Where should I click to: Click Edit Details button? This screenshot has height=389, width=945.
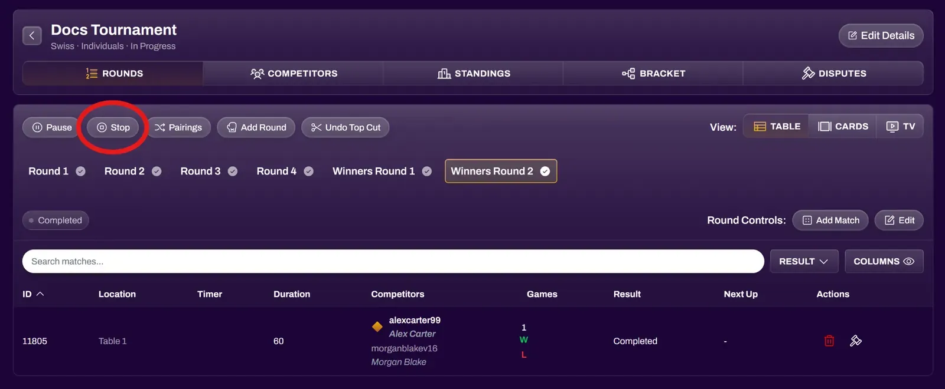[x=881, y=35]
